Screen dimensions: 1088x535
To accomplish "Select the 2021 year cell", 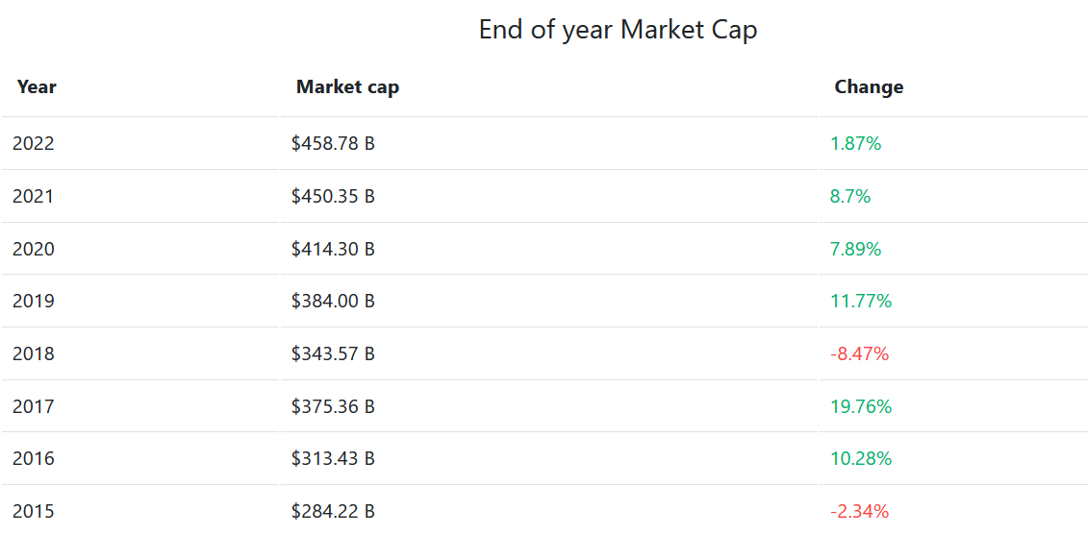I will pos(34,197).
